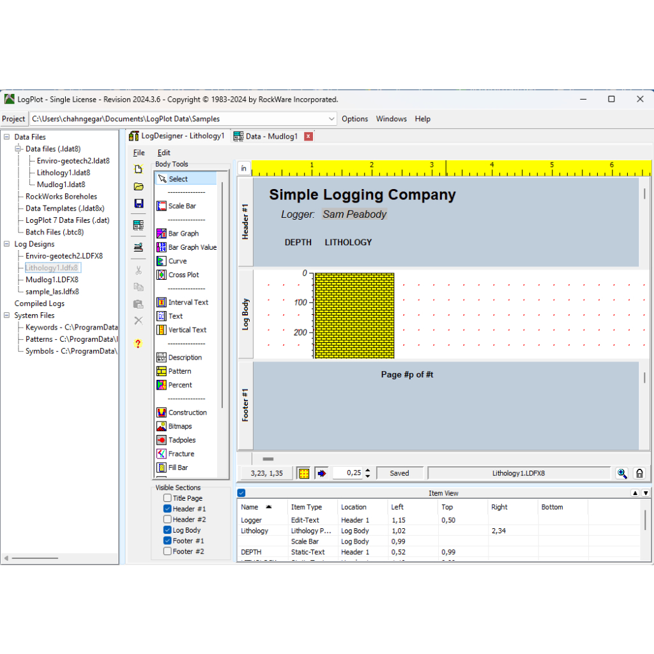Toggle the grid display icon
This screenshot has height=654, width=654.
click(304, 473)
